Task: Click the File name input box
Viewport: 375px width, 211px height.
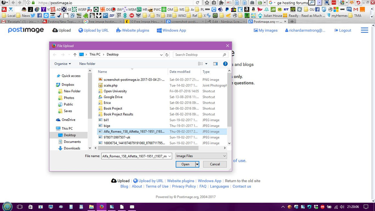Action: point(137,156)
